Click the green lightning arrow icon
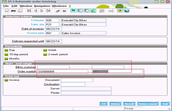The width and height of the screenshot is (172, 111). click(93, 11)
